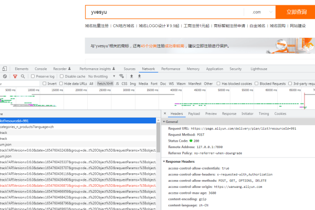Switch to the Console tab

(x=41, y=69)
